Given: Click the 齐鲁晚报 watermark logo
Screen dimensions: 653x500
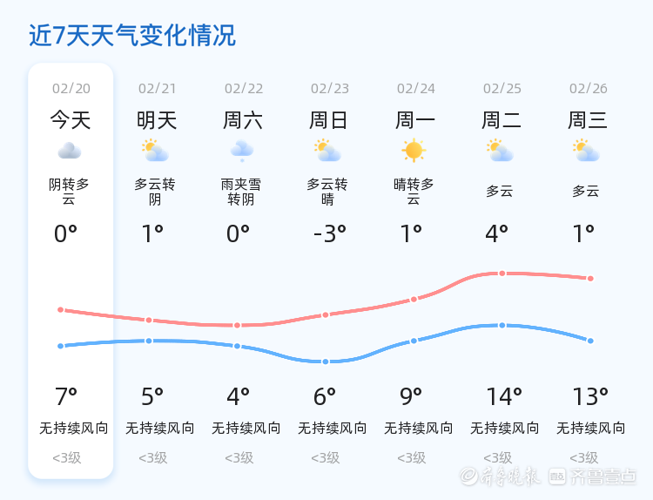Looking at the screenshot, I should point(500,476).
